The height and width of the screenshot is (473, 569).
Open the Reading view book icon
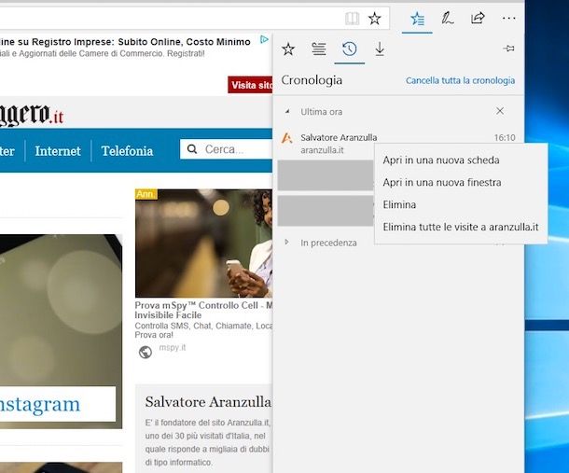click(352, 18)
